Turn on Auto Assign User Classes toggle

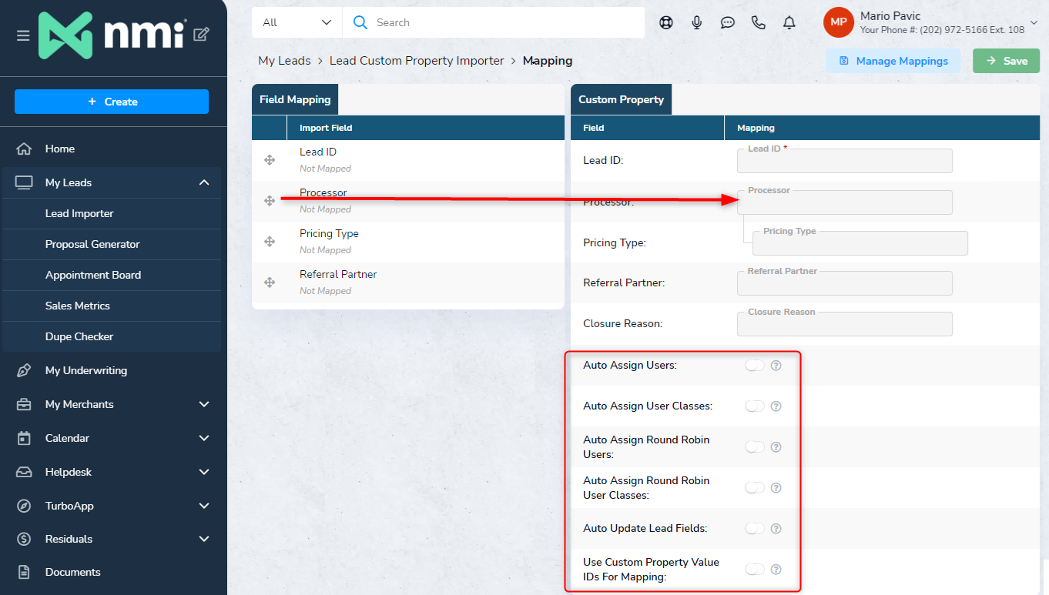tap(755, 406)
